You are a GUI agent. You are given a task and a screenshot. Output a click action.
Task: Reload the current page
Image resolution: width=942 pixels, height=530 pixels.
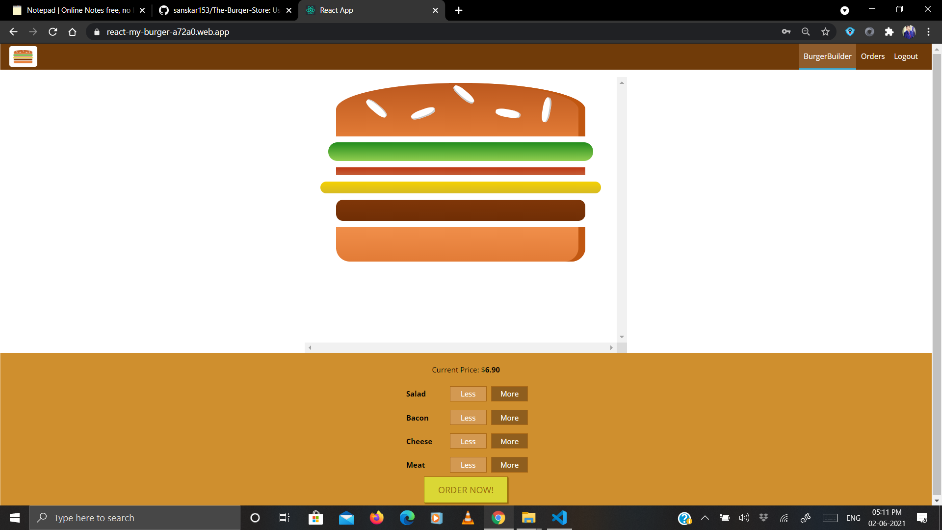click(x=52, y=31)
